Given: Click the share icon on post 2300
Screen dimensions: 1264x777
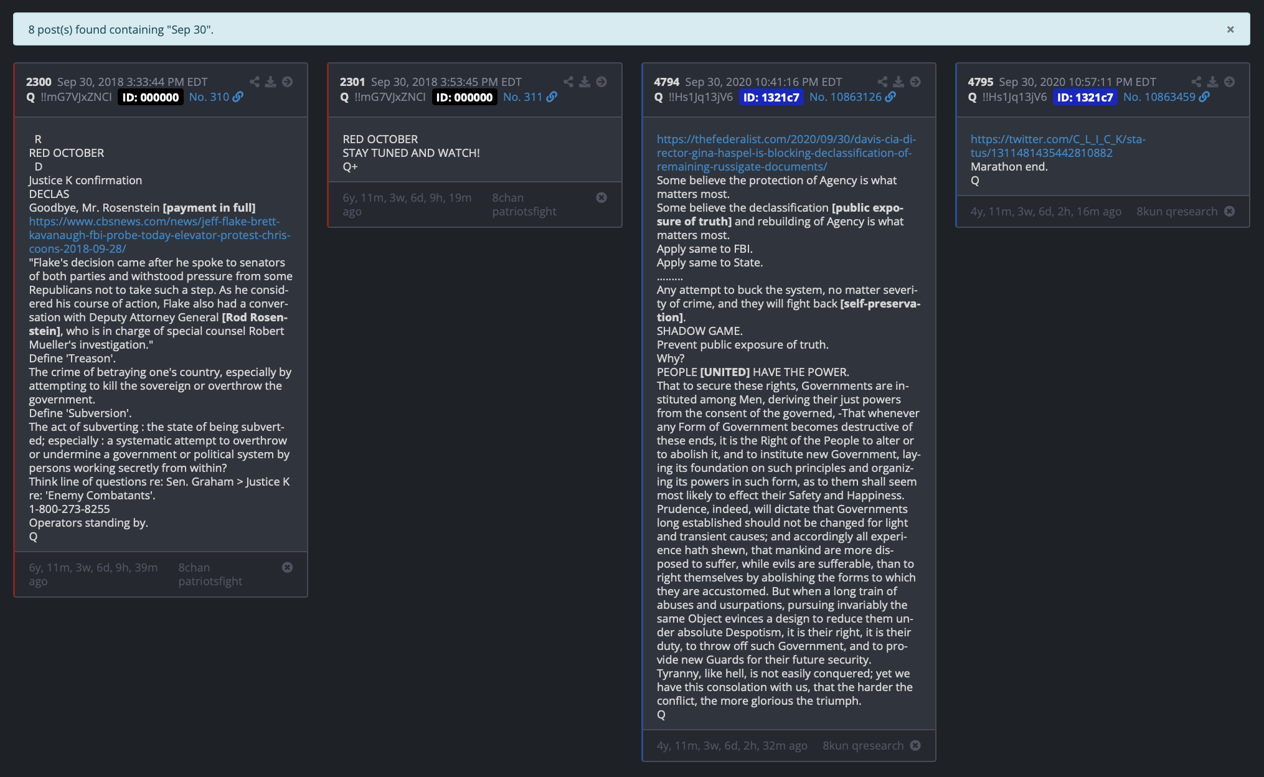Looking at the screenshot, I should tap(255, 82).
